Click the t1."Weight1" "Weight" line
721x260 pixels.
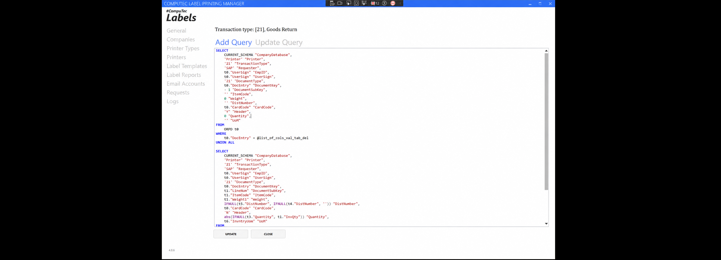pyautogui.click(x=246, y=200)
